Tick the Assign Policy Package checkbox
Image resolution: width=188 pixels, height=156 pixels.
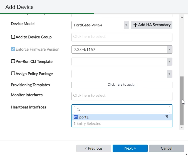pos(13,73)
